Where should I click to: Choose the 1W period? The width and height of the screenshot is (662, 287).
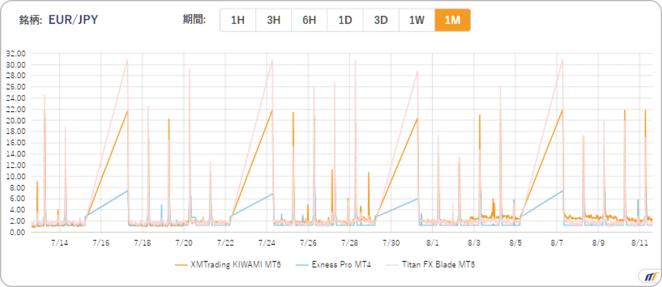click(417, 20)
